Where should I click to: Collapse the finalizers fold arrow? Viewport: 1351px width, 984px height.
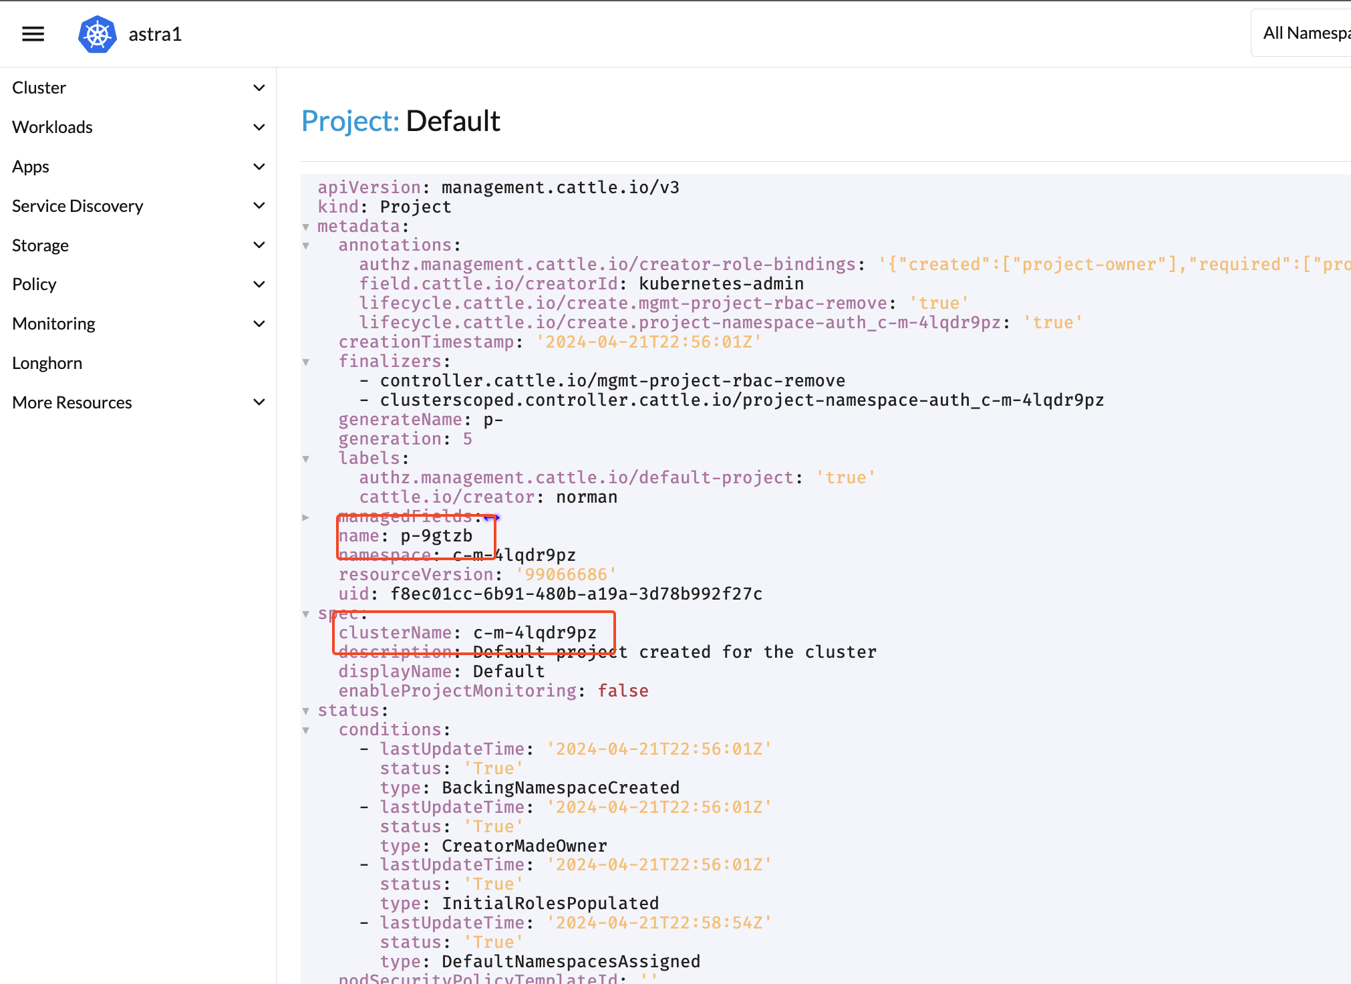(x=306, y=362)
